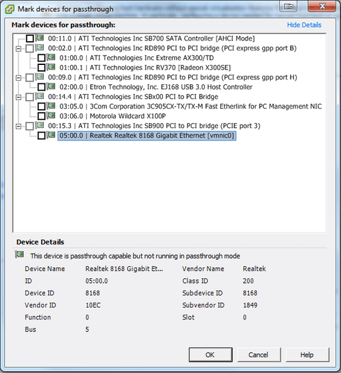This screenshot has height=373, width=341.
Task: Click device icon next to Motorola Wildcard X100P
Action: 51,115
